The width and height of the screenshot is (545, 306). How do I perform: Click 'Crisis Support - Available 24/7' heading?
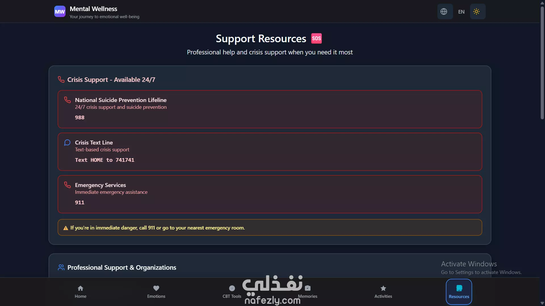tap(111, 80)
